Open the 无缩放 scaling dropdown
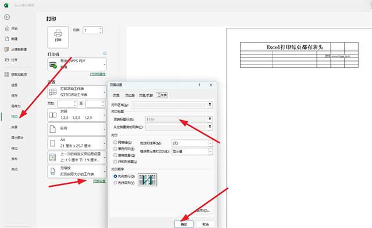Image resolution: width=372 pixels, height=228 pixels. 77,171
